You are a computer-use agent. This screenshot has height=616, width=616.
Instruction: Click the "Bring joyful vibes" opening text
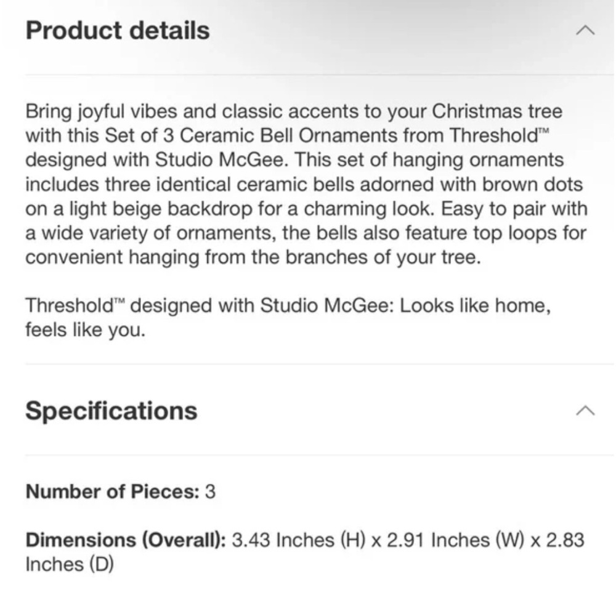101,111
